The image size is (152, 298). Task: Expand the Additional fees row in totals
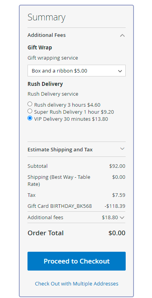(77, 217)
